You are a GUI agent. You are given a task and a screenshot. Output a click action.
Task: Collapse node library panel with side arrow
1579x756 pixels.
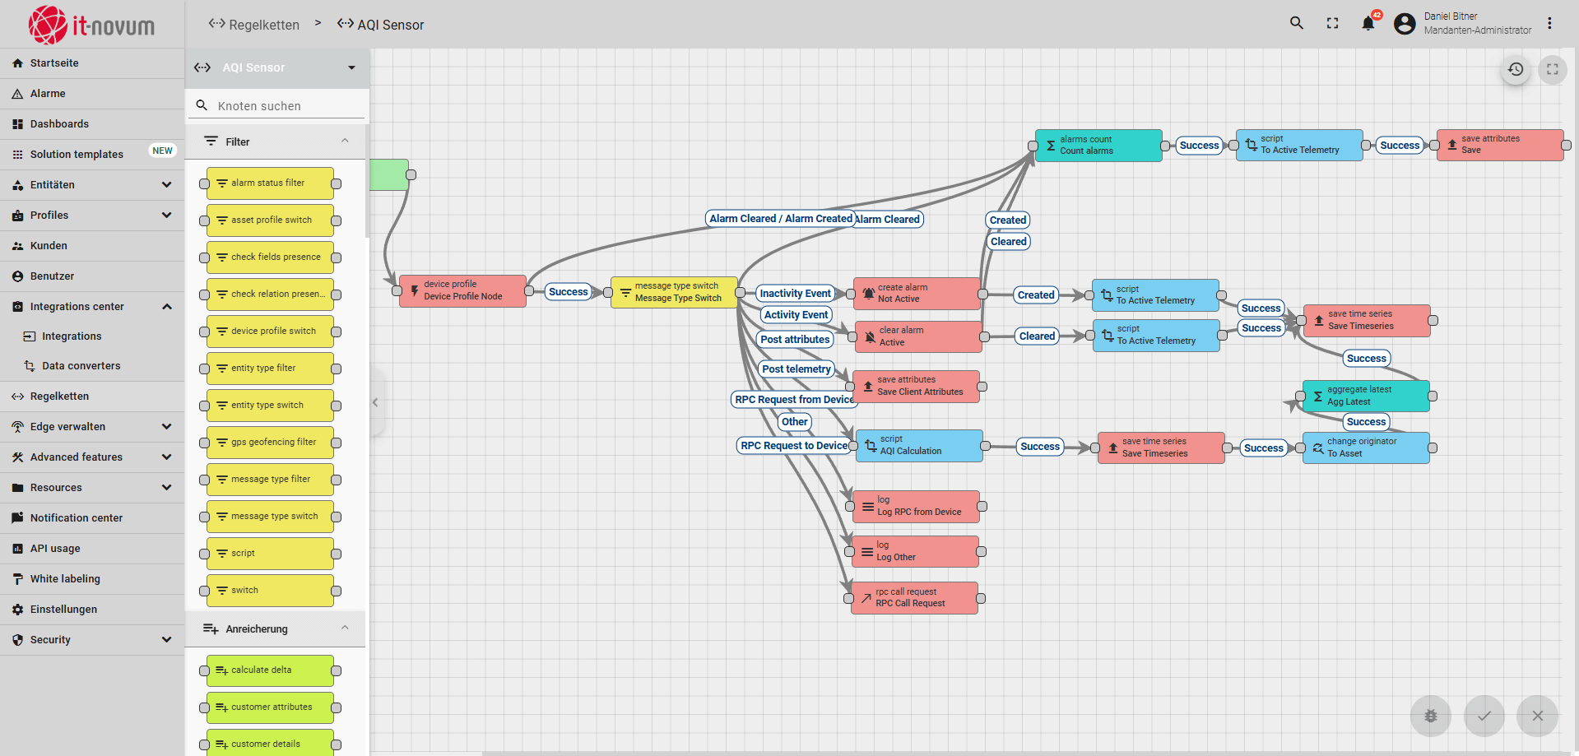(x=375, y=402)
